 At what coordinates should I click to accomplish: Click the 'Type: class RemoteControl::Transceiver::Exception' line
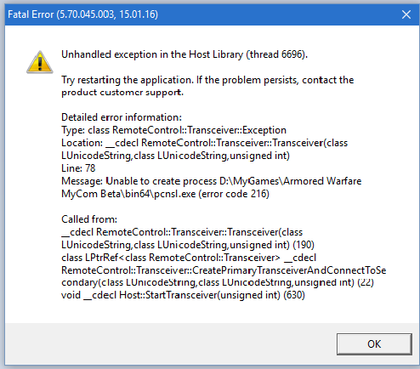pos(173,130)
